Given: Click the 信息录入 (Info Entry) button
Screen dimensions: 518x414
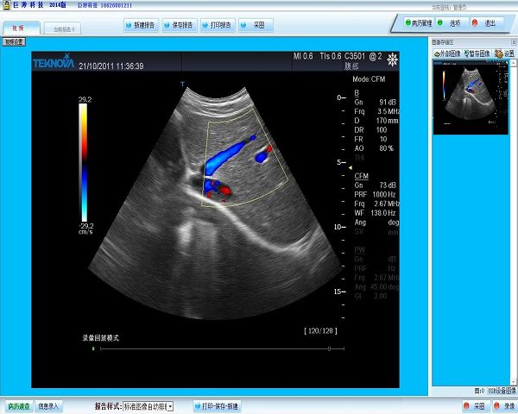Looking at the screenshot, I should pyautogui.click(x=48, y=405).
